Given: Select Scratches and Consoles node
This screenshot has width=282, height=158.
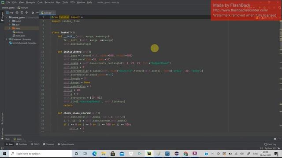Looking at the screenshot, I should [x=22, y=43].
